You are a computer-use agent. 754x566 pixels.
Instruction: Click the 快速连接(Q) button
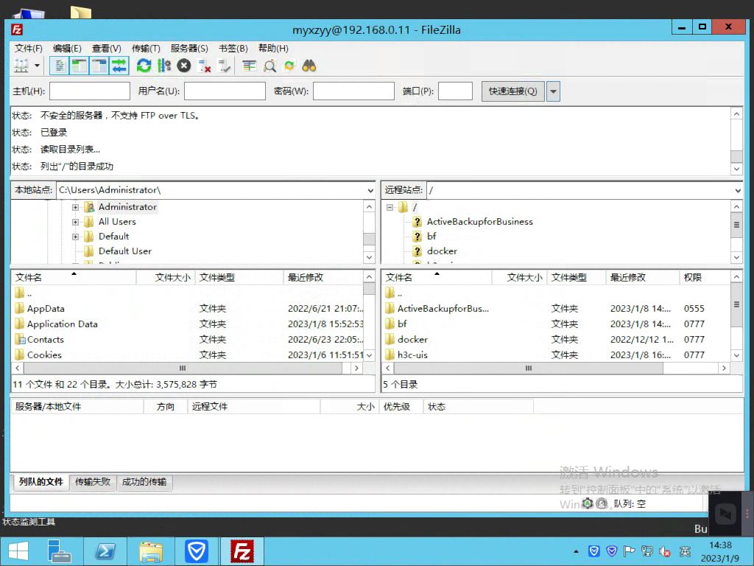[x=512, y=91]
